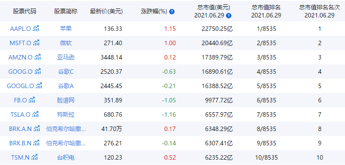
Task: Open the TSM.N stock code link
Action: (x=21, y=157)
